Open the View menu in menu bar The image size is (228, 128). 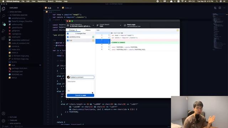click(x=33, y=1)
